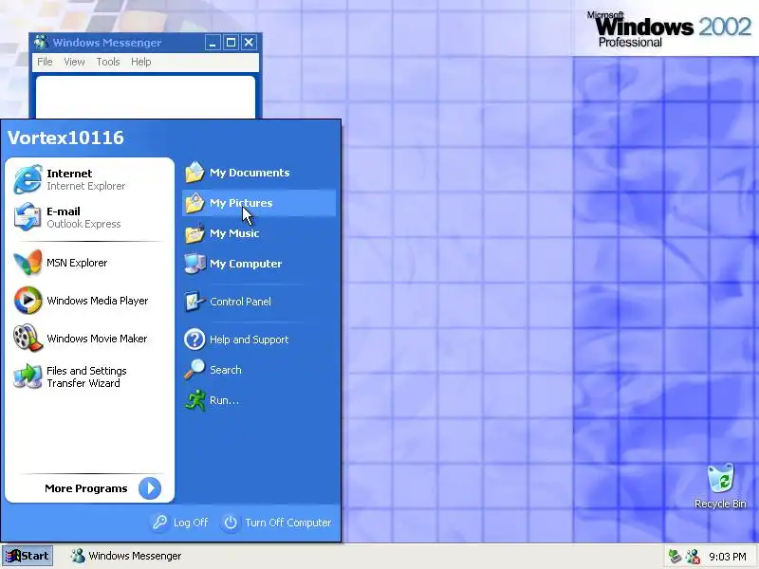Click the My Computer icon
The width and height of the screenshot is (759, 569).
tap(194, 264)
